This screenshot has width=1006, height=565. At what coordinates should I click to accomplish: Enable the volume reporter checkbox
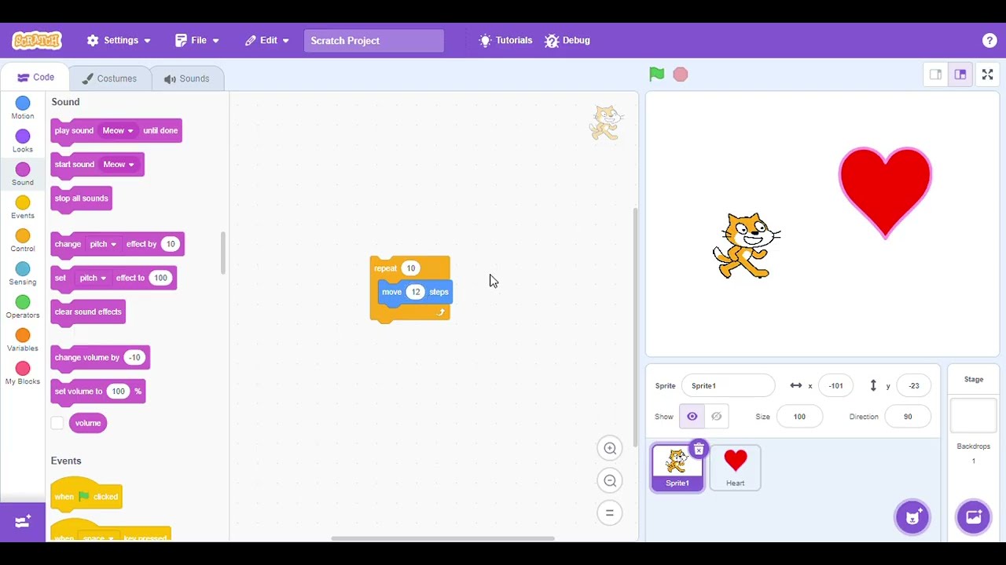57,423
